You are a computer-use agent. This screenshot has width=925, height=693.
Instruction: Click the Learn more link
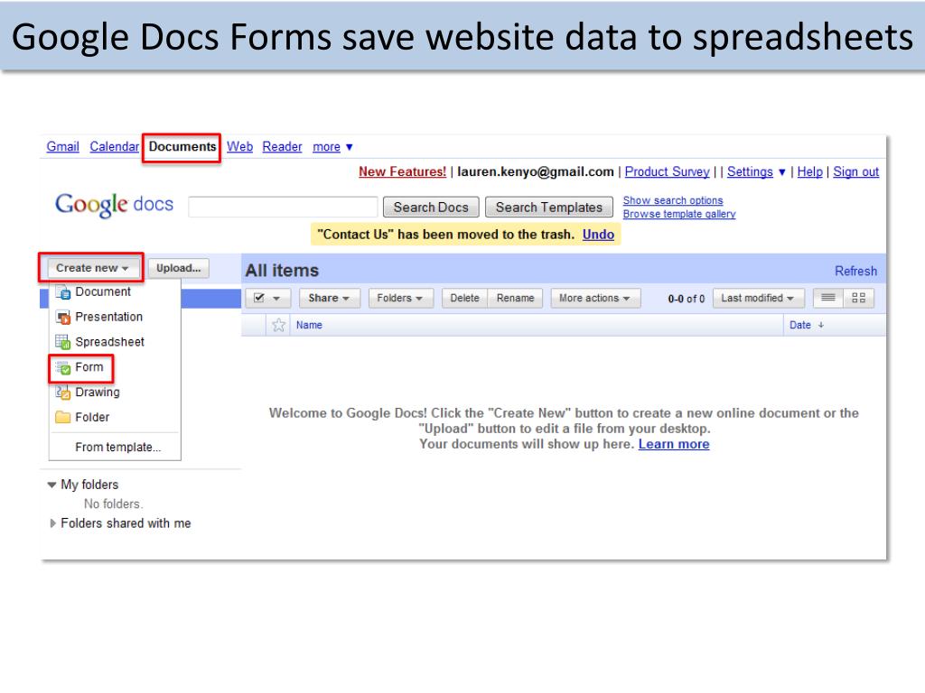point(674,444)
